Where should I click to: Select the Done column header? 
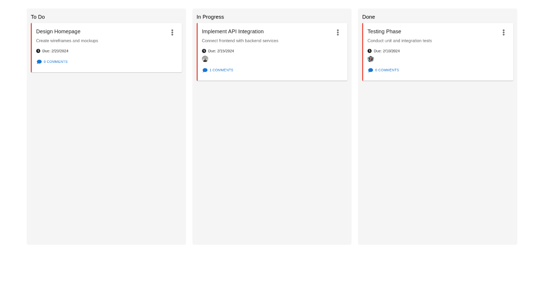pos(369,17)
